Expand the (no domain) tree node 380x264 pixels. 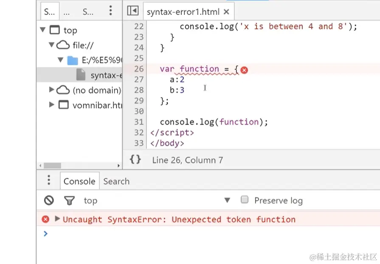click(51, 89)
